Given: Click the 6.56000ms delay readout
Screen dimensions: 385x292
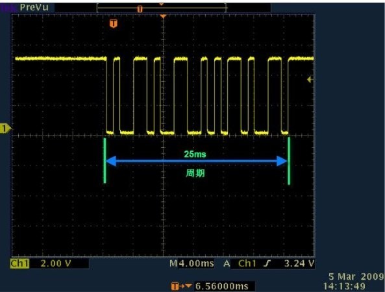Looking at the screenshot, I should point(222,286).
